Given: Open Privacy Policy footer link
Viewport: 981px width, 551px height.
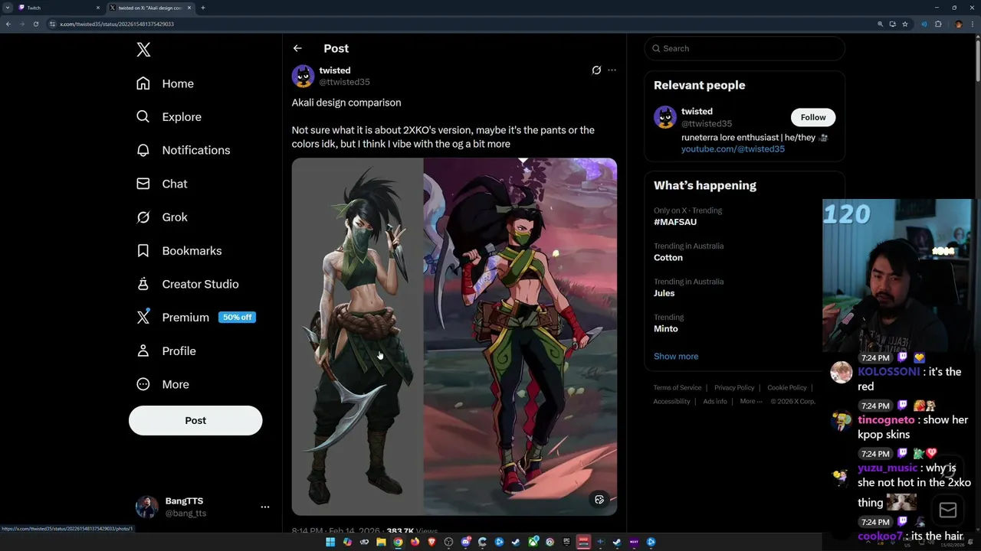Looking at the screenshot, I should click(x=734, y=388).
